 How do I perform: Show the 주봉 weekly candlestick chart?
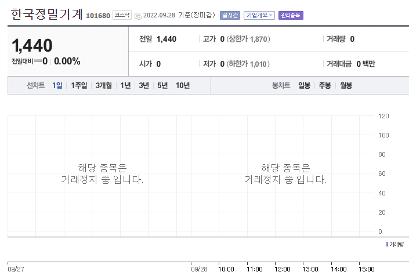tap(325, 85)
